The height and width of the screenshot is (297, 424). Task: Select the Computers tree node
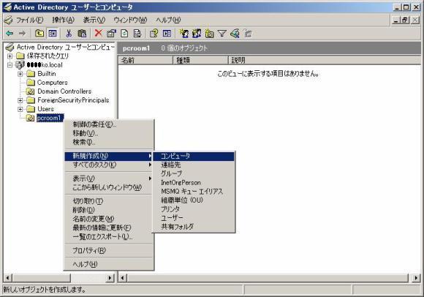click(x=53, y=83)
